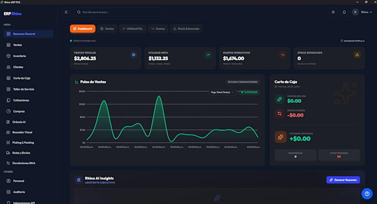The image size is (377, 204).
Task: Click the Buscador Visual camera icon
Action: [8, 132]
